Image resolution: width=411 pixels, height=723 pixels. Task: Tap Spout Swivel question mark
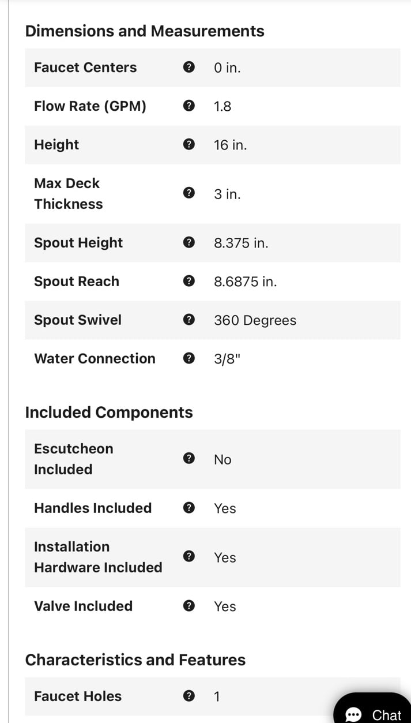pyautogui.click(x=188, y=320)
